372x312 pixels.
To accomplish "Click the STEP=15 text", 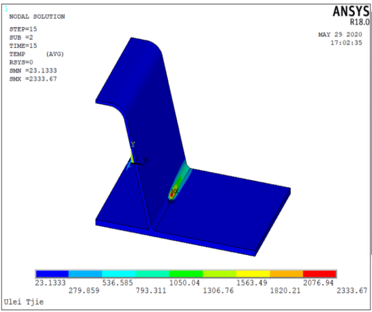I will click(23, 29).
